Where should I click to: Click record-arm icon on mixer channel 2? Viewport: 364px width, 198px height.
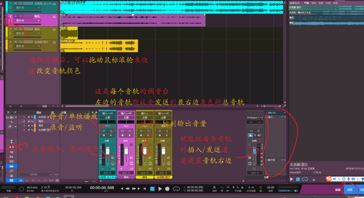pos(122,135)
